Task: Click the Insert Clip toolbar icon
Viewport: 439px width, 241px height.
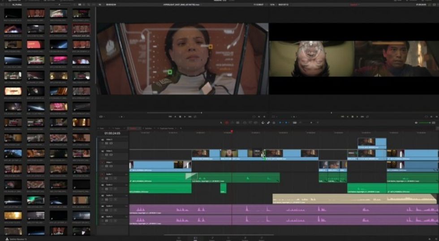Action: pyautogui.click(x=245, y=123)
